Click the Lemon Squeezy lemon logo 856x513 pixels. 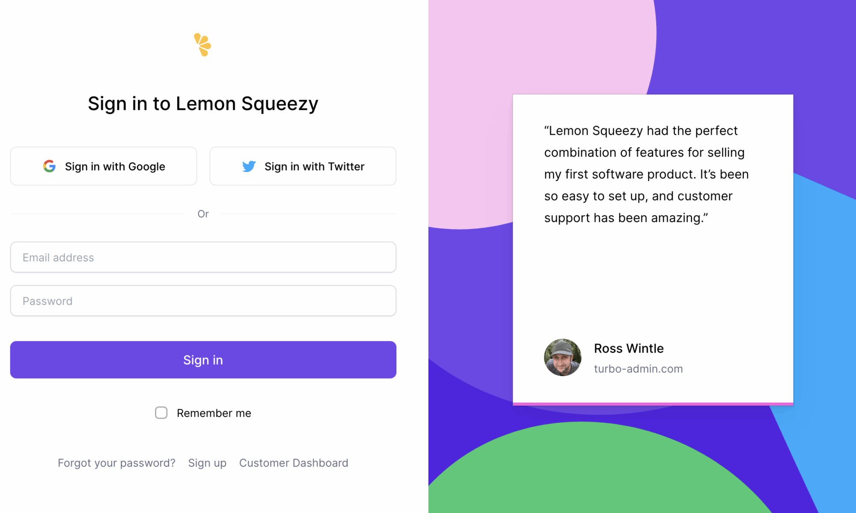coord(202,44)
